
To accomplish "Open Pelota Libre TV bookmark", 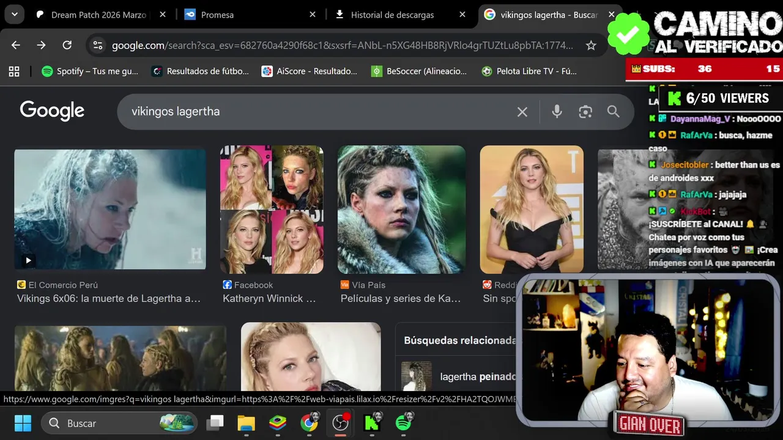I will click(529, 71).
